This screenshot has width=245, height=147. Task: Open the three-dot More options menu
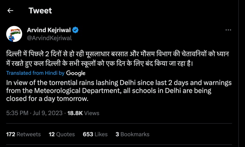click(228, 30)
